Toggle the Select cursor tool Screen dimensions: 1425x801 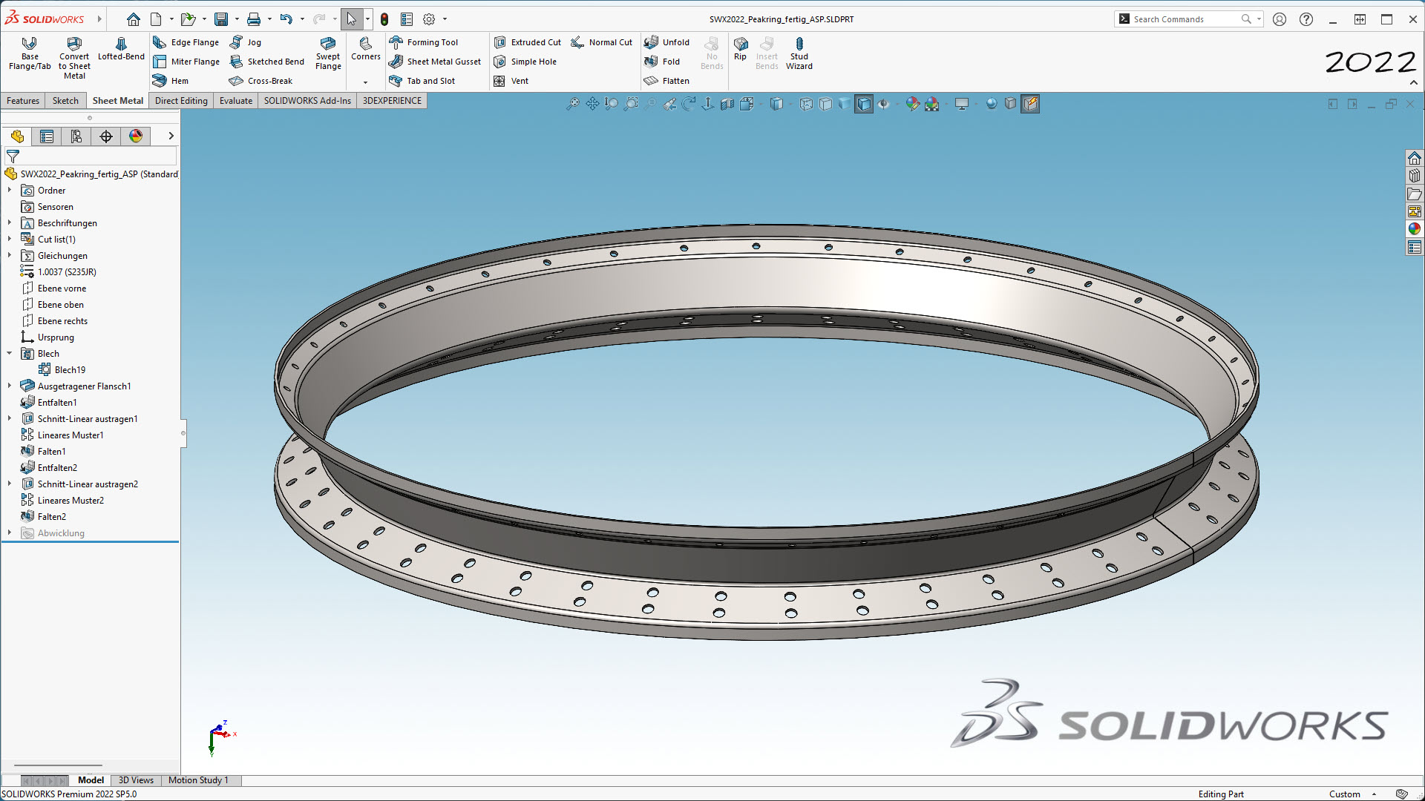pos(352,19)
